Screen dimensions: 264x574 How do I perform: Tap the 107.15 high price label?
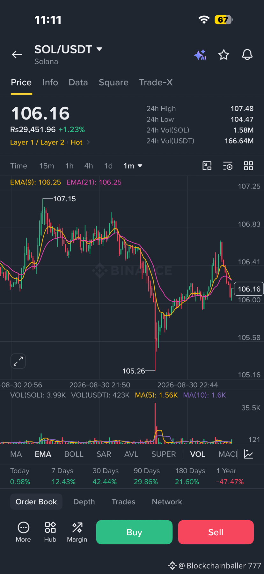[64, 199]
